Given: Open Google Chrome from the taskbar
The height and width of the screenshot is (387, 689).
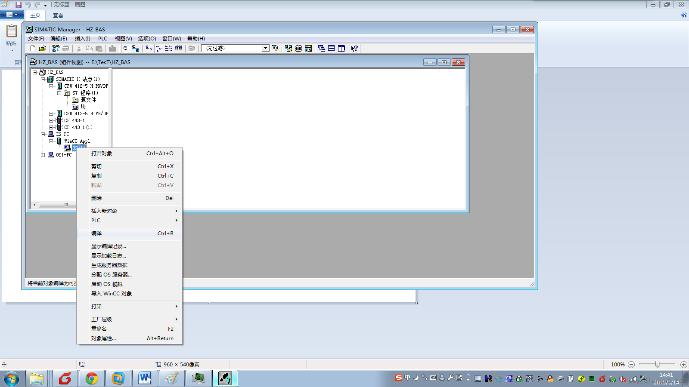Looking at the screenshot, I should (x=91, y=379).
